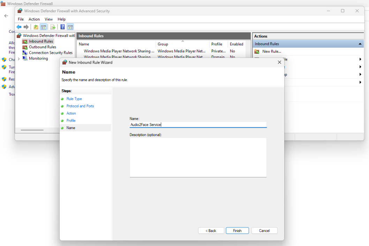Select the Windows Defender Firewall root tree node
Image resolution: width=369 pixels, height=246 pixels.
point(49,36)
